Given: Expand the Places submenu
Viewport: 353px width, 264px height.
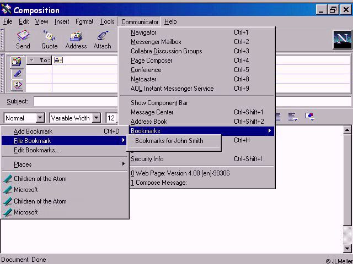Looking at the screenshot, I should 65,164.
